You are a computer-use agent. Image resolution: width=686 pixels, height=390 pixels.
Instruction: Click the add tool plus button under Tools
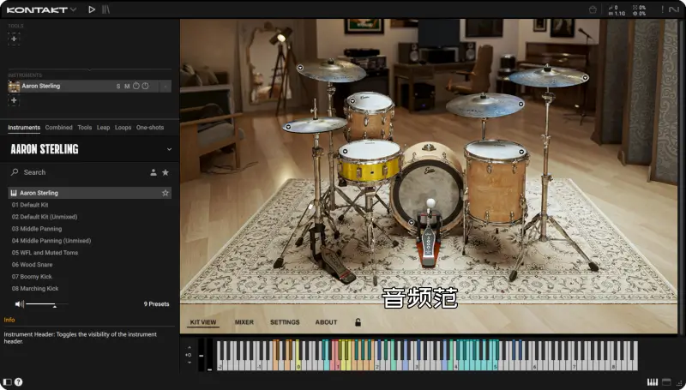point(14,39)
